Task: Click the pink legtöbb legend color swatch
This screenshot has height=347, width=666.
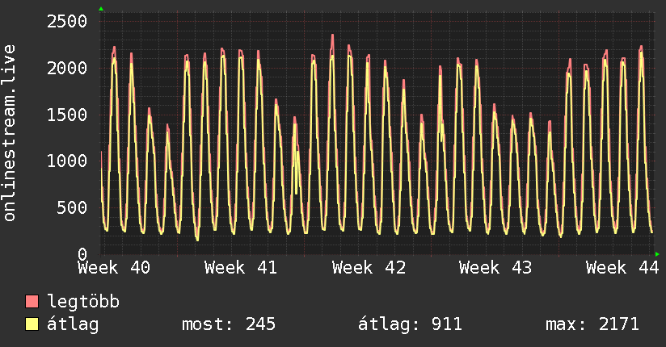Action: [32, 301]
